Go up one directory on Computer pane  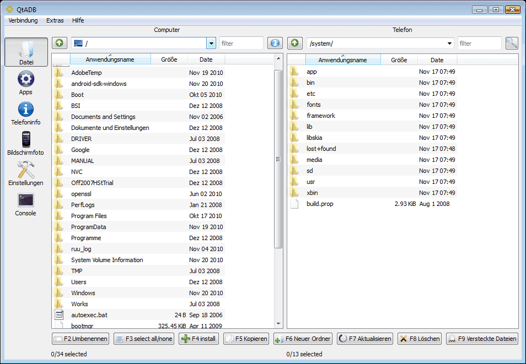pos(60,43)
